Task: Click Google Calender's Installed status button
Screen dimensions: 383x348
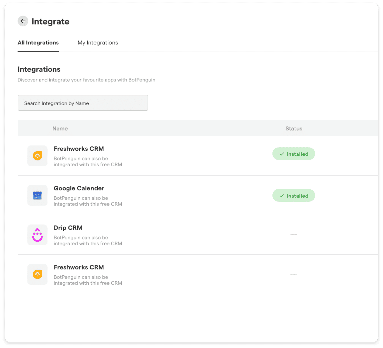Action: [294, 195]
